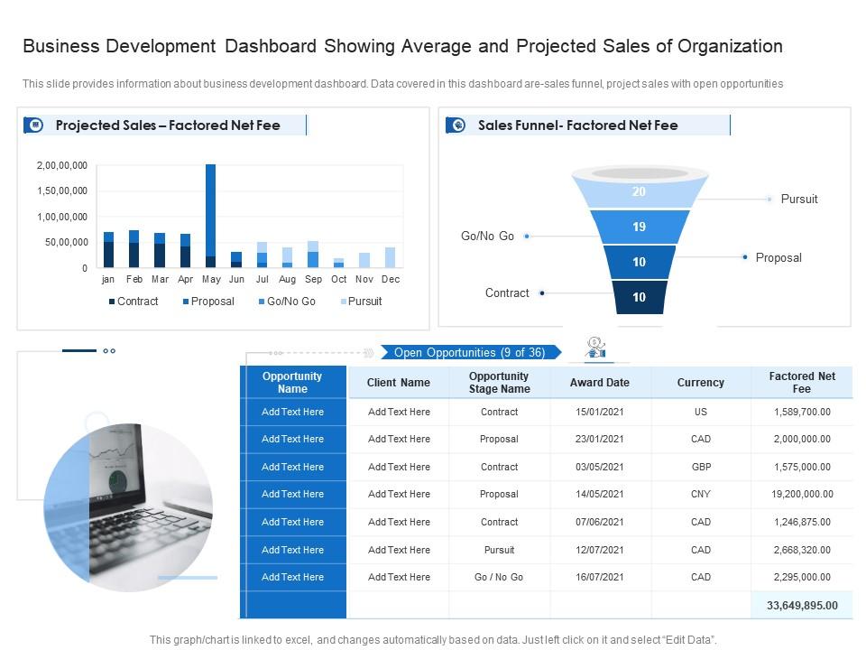Click the dot marker beside Contract label

click(x=541, y=292)
